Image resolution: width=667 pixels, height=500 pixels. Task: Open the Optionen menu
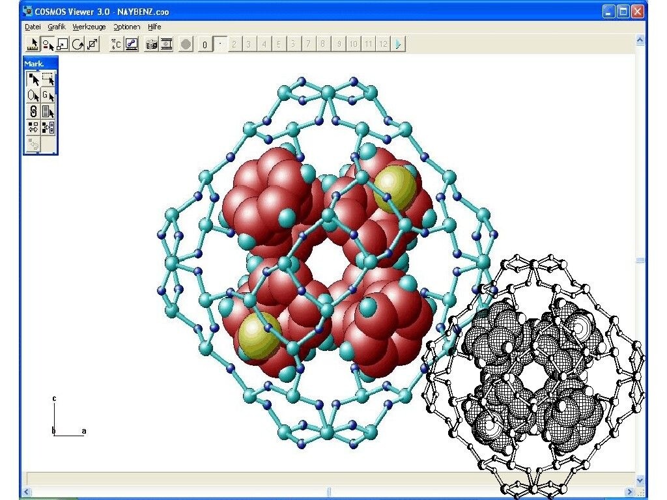[x=126, y=27]
